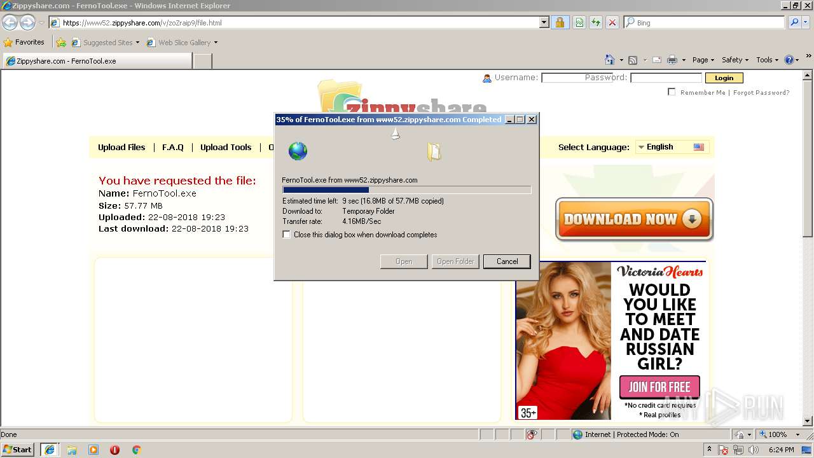814x458 pixels.
Task: Select the Zippyshare.com - FernoTool.exe tab
Action: click(97, 61)
